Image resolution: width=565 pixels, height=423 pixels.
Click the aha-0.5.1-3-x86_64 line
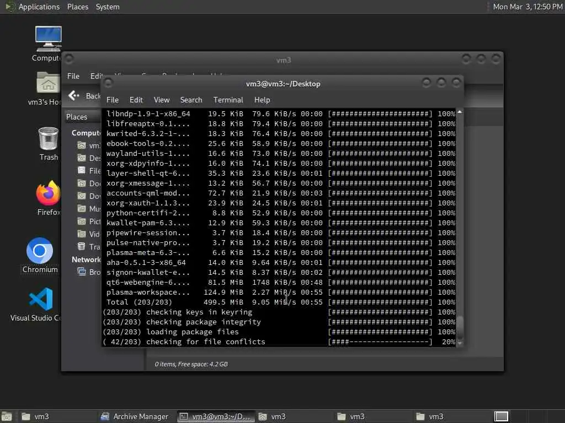(x=280, y=263)
